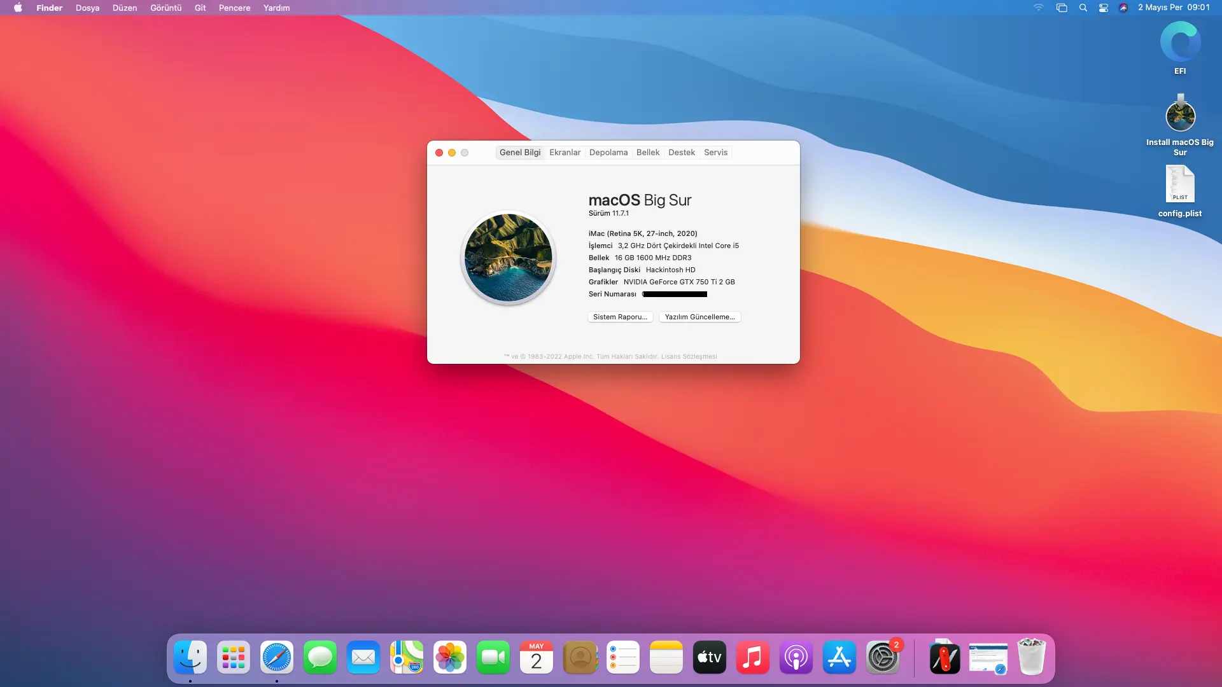Click the iMac (Retina 5K, 27-inch, 2020) text
Screen dimensions: 1222x687
click(643, 233)
